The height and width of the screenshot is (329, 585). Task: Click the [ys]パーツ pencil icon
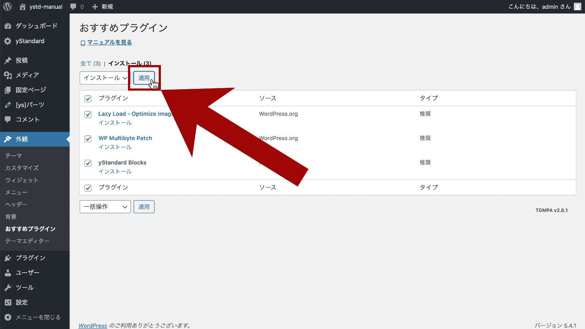(x=8, y=105)
